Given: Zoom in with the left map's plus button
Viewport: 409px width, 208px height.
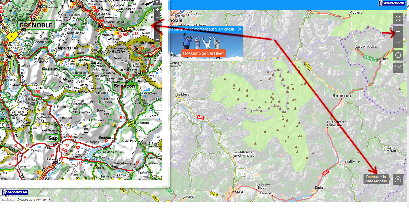Looking at the screenshot, I should click(157, 10).
